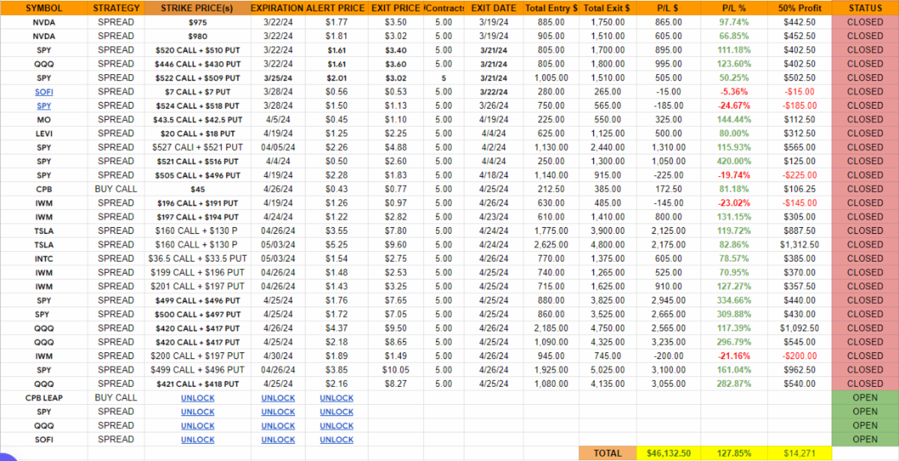Viewport: 899px width, 461px height.
Task: Click the 50% Profit column header
Action: coord(799,7)
